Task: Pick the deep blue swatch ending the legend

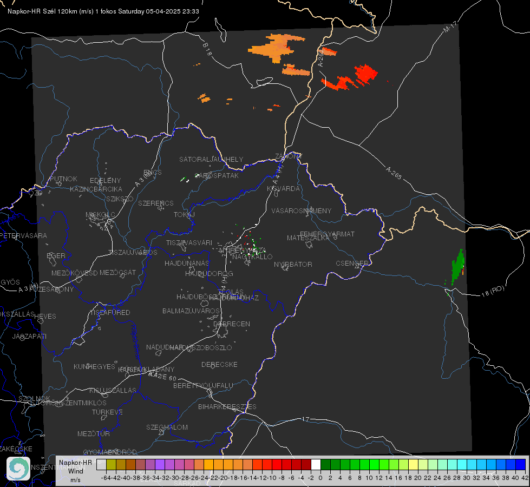Action: tap(521, 464)
